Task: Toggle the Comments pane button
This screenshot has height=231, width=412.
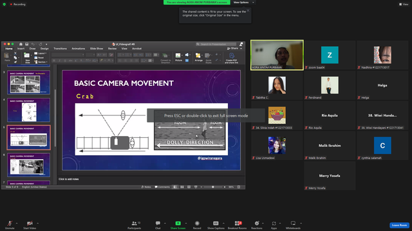Action: (x=162, y=187)
